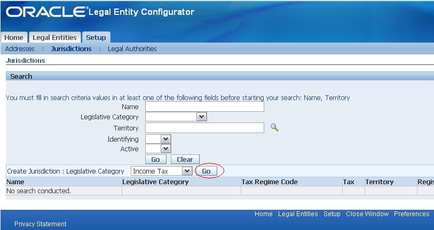The width and height of the screenshot is (434, 230).
Task: Open Legal Authorities subtab
Action: point(132,49)
